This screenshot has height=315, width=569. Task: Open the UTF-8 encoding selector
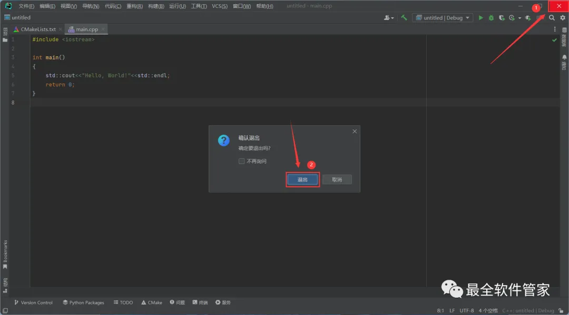(x=467, y=311)
